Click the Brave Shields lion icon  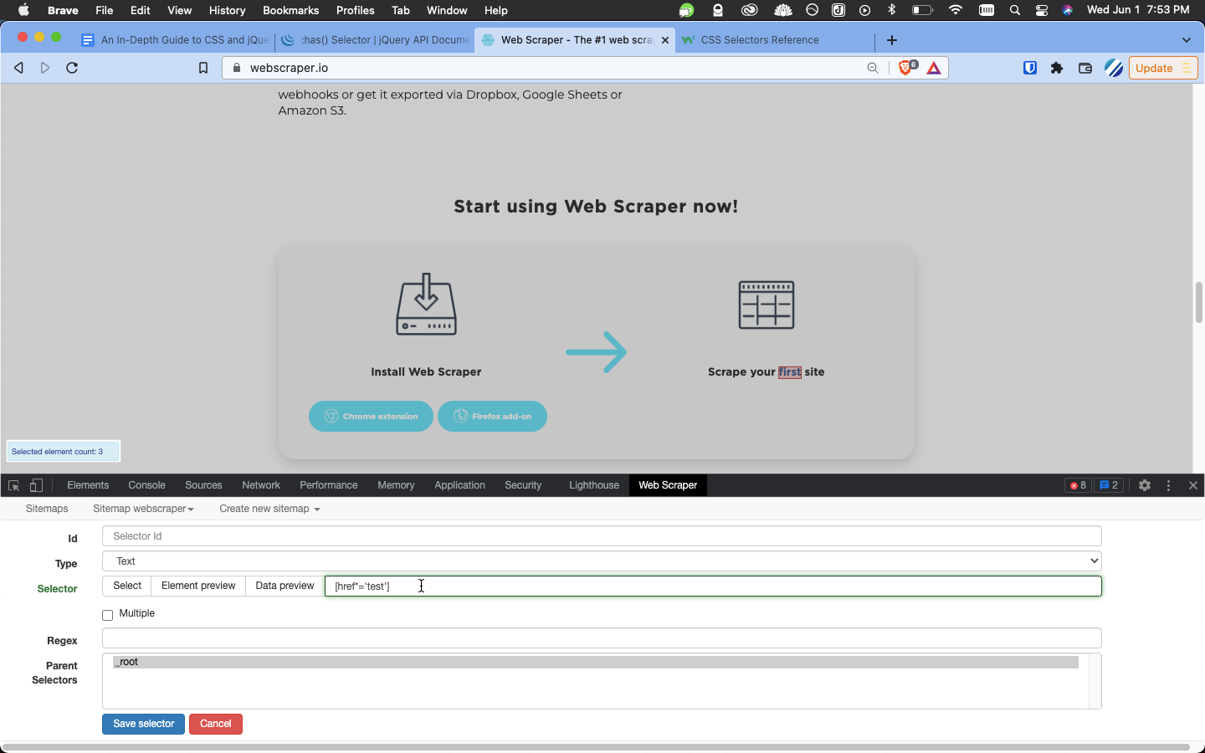pyautogui.click(x=906, y=68)
